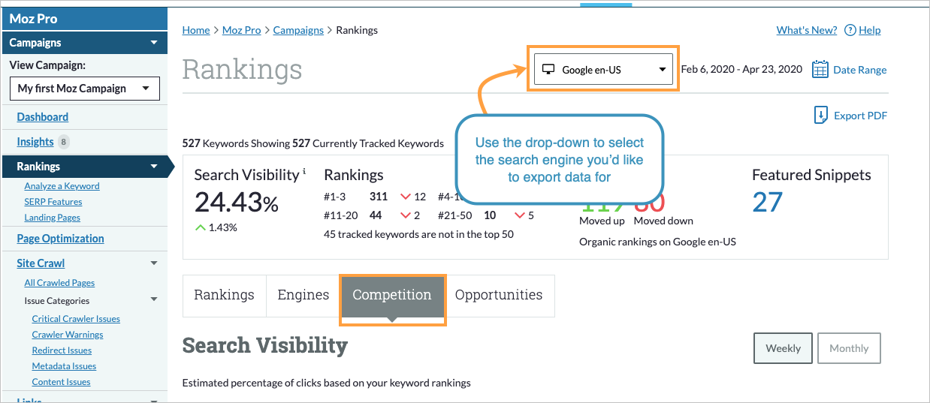
Task: Select the Engines tab
Action: click(303, 295)
